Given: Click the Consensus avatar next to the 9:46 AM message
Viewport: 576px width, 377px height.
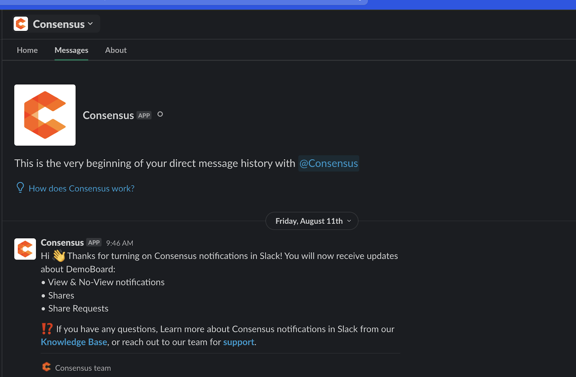Looking at the screenshot, I should tap(25, 249).
